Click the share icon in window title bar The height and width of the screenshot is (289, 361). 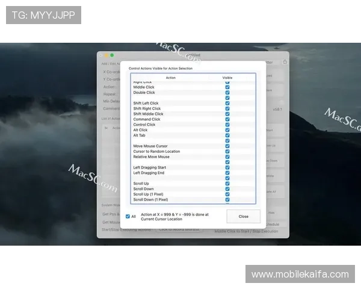(285, 61)
